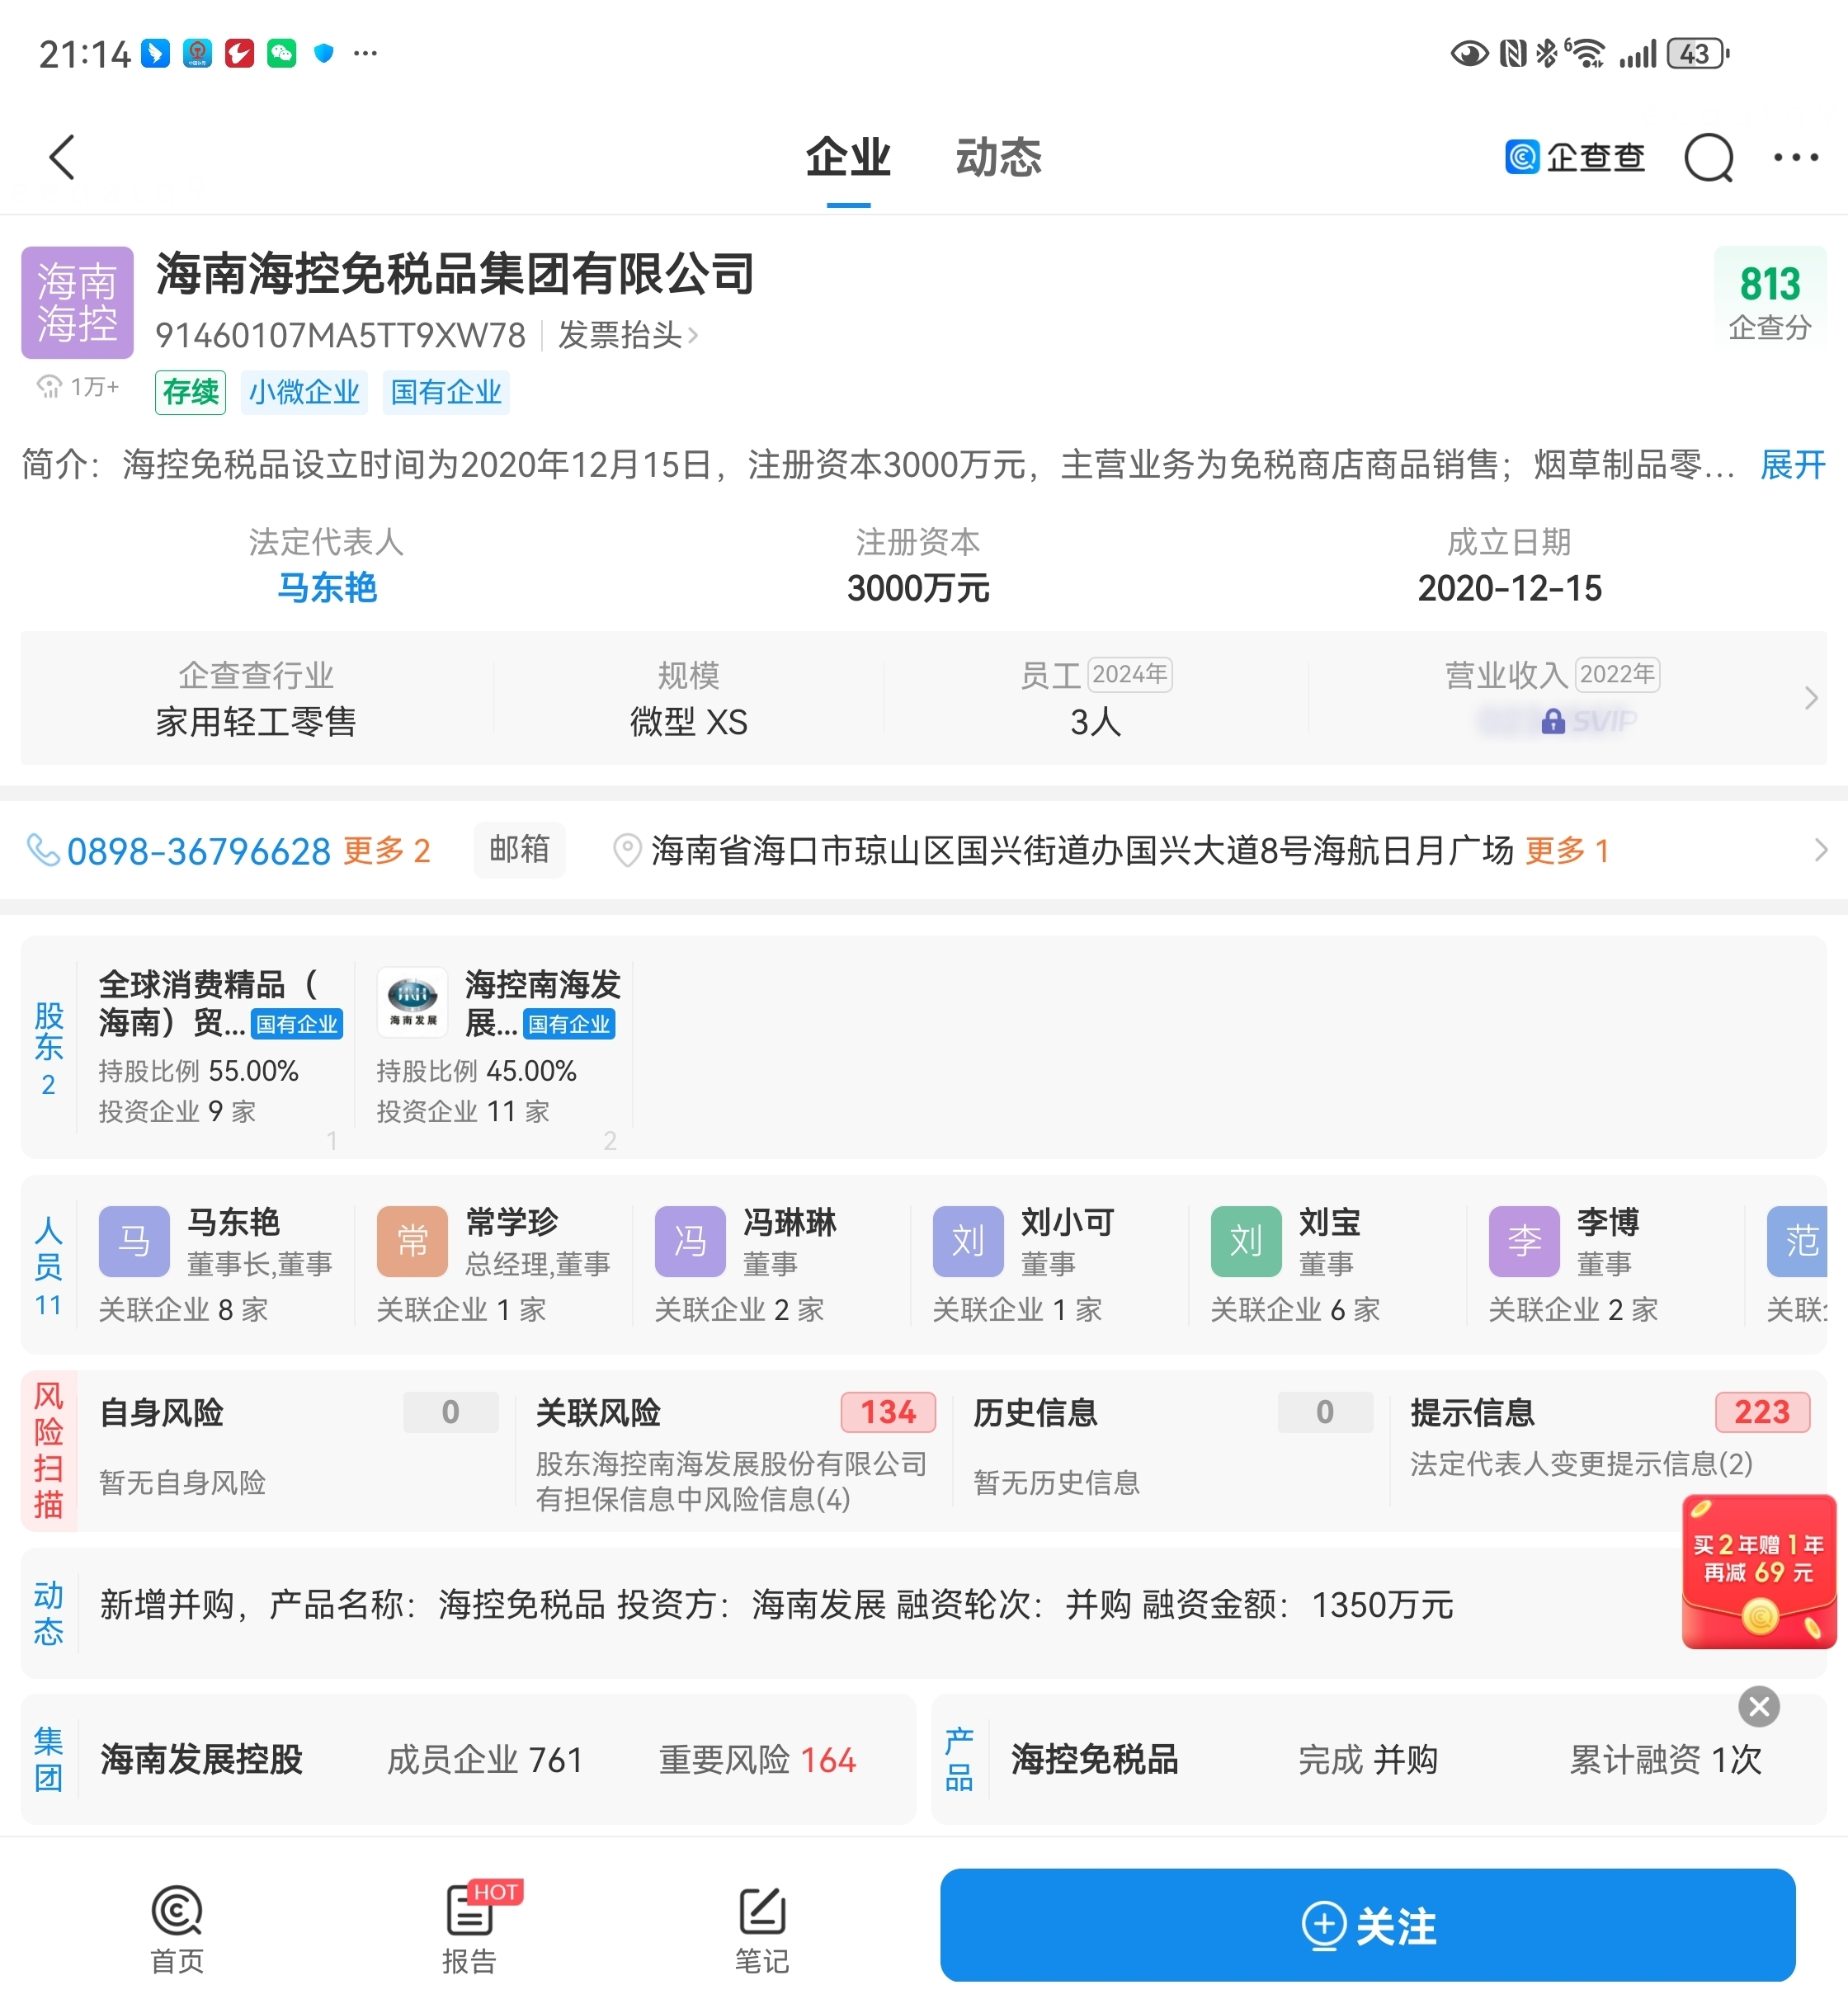1848x2013 pixels.
Task: Close the red promotion popup
Action: pyautogui.click(x=1759, y=1707)
